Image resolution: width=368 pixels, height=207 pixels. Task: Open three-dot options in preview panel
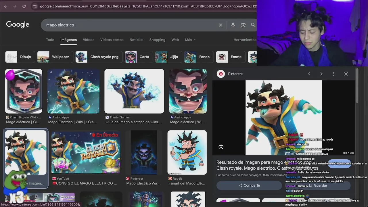coord(333,74)
